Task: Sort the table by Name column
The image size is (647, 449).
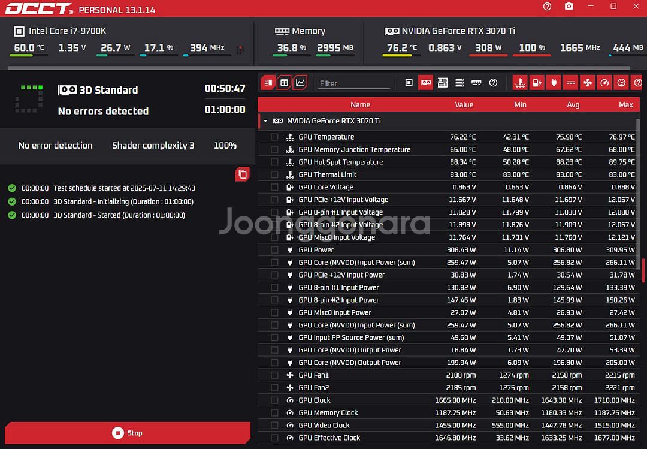Action: tap(360, 105)
